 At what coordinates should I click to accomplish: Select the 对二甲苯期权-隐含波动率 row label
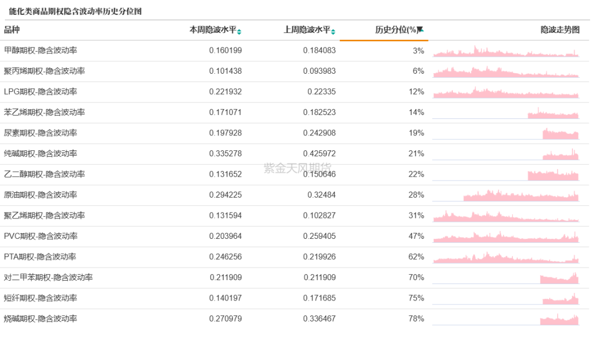coord(48,277)
